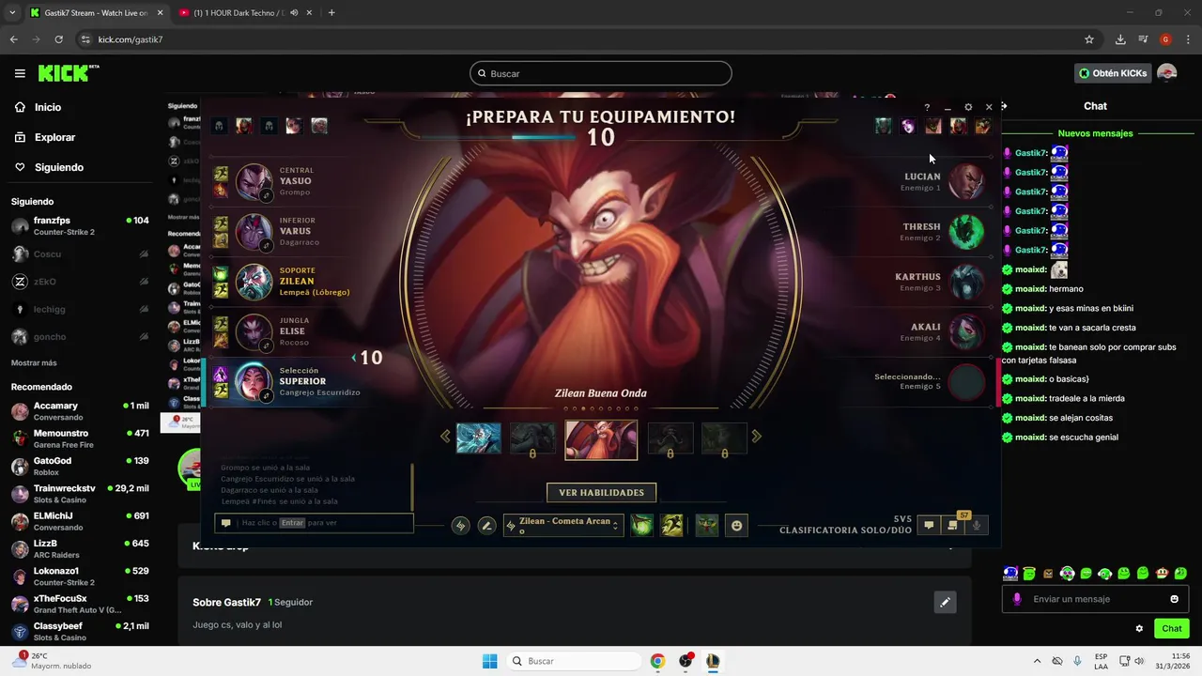Select the first blue Zilean skin thumbnail
Screen dimensions: 1202x676
point(479,438)
